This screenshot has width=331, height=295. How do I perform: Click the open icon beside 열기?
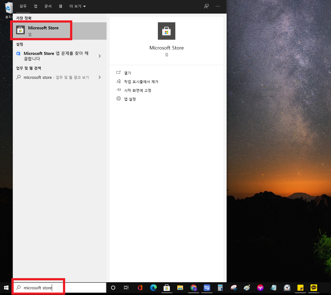click(x=118, y=73)
